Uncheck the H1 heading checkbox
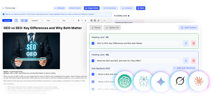Viewport: 213px width, 99px height. point(93,43)
